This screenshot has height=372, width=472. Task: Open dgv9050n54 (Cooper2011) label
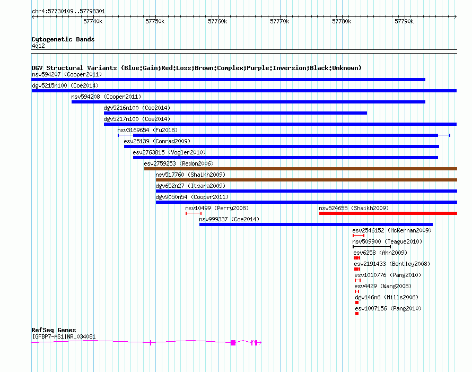(192, 197)
